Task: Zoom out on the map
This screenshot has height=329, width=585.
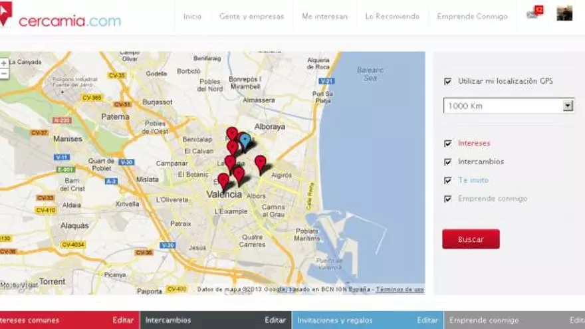Action: coord(5,74)
